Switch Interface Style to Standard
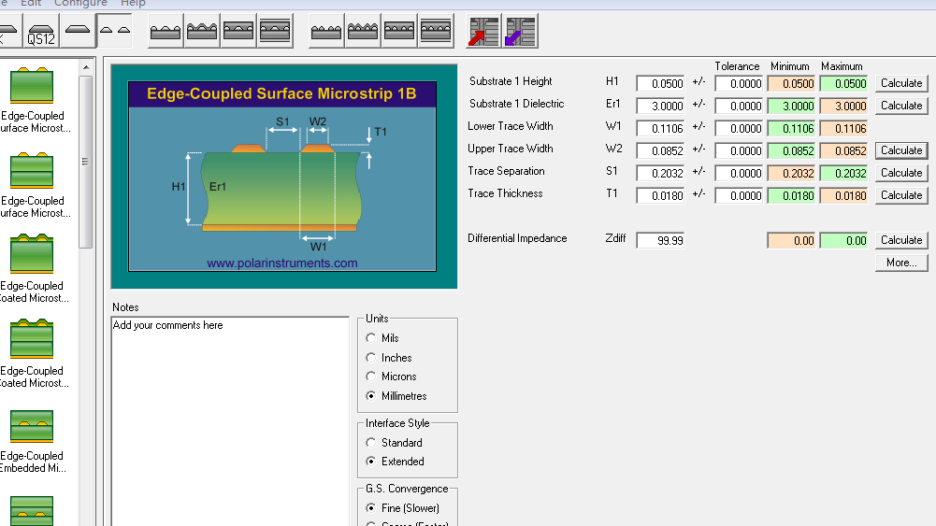The height and width of the screenshot is (526, 936). 372,443
